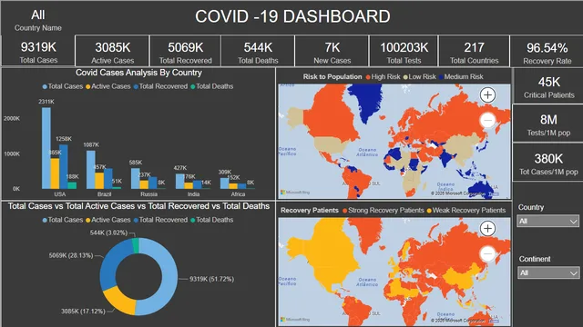The image size is (583, 327).
Task: Select Strong Recovery Patients legend item
Action: tap(383, 210)
